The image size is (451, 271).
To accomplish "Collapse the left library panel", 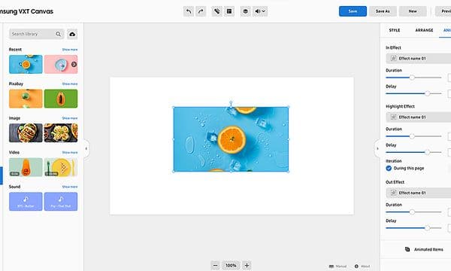I will pyautogui.click(x=86, y=148).
